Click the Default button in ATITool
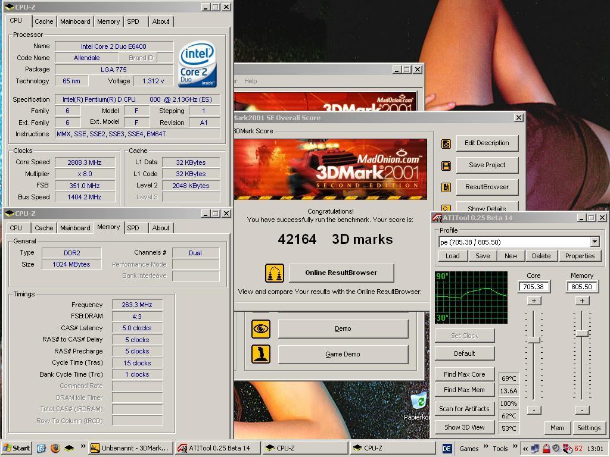This screenshot has height=457, width=610. point(465,353)
